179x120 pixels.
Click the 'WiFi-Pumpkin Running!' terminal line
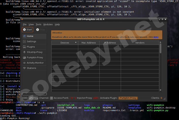click(15, 118)
